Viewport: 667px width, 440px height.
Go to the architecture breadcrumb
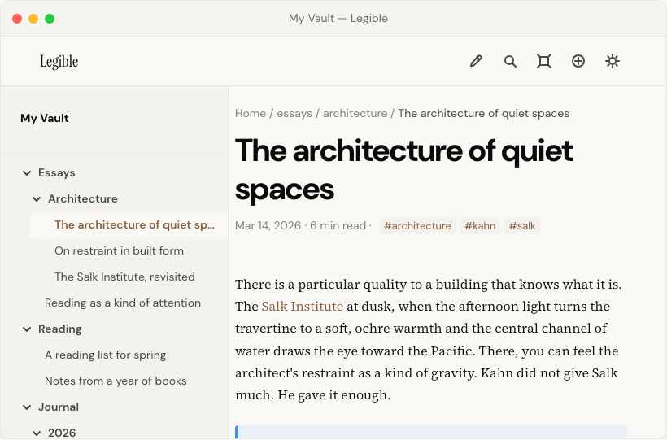click(x=355, y=114)
